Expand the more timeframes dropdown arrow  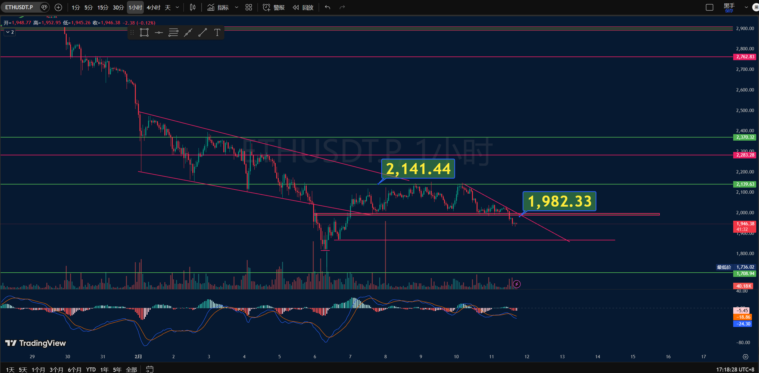[x=177, y=7]
